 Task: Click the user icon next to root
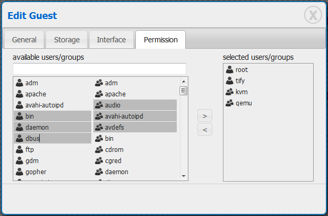229,69
